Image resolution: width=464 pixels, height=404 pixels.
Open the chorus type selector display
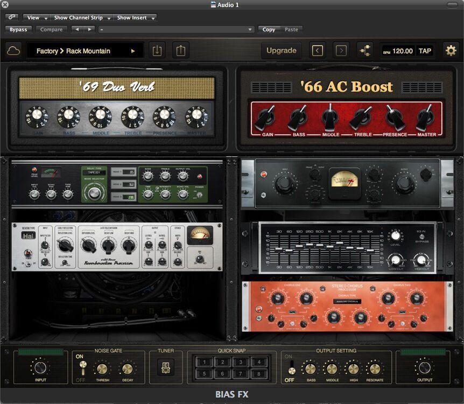pos(347,301)
